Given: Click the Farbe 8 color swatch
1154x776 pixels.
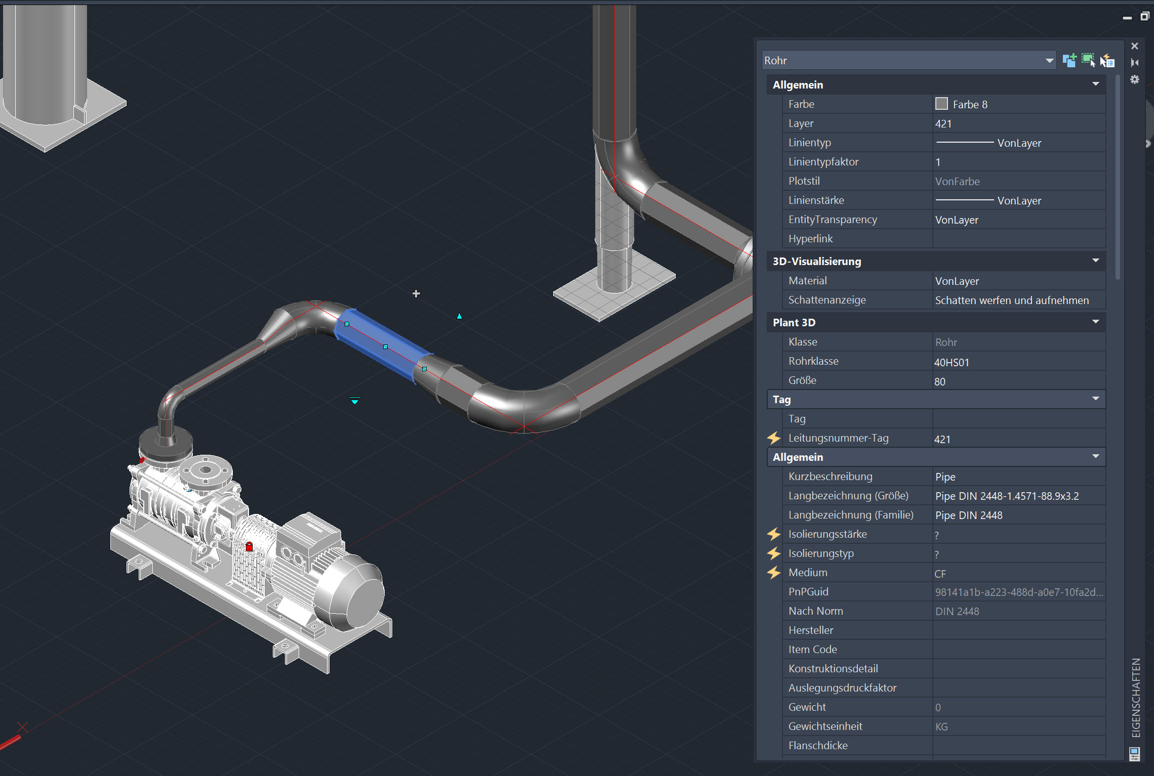Looking at the screenshot, I should pos(942,104).
